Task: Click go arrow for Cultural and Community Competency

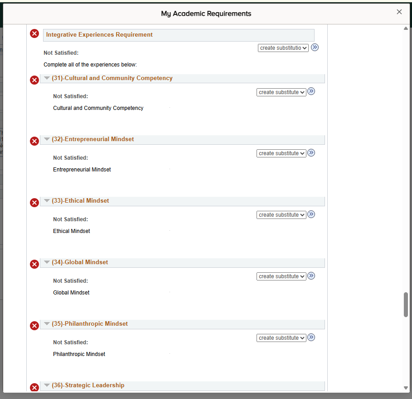Action: pyautogui.click(x=311, y=91)
